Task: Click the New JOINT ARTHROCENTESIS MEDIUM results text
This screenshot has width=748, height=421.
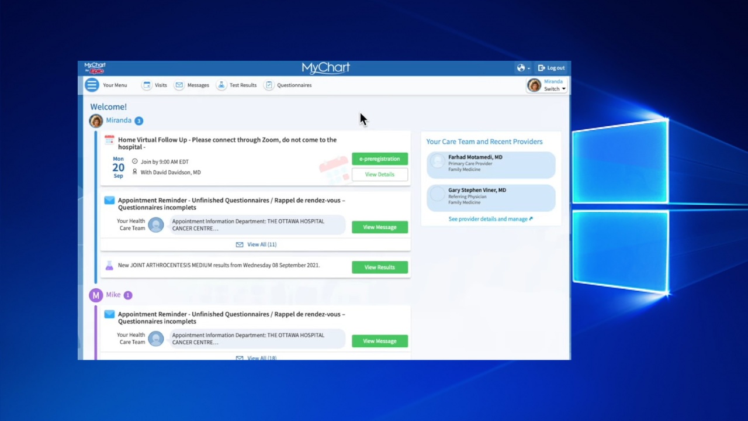Action: tap(219, 265)
